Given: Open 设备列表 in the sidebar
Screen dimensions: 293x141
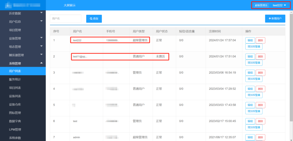Looking at the screenshot, I should click(x=23, y=96).
